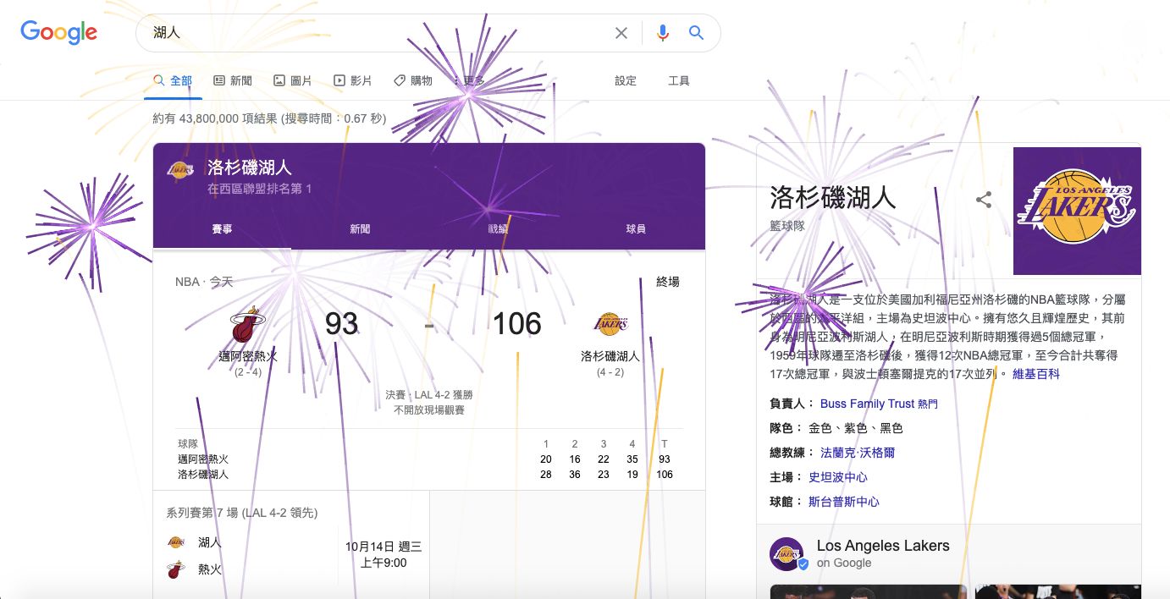
Task: Click in the search field containing 湖人
Action: 373,33
